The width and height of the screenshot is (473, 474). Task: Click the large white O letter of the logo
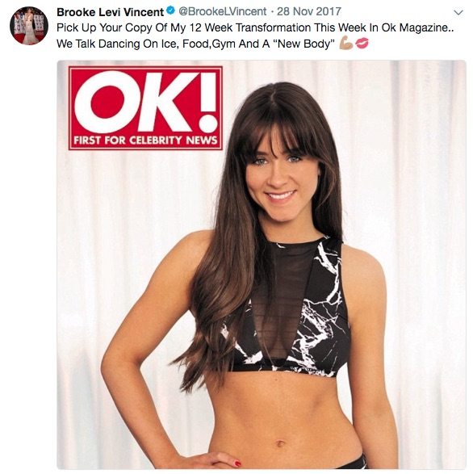107,102
